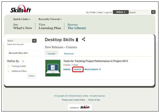The image size is (159, 112).
Task: Click the Tools for Tracking Project Performance title
Action: [x=96, y=61]
